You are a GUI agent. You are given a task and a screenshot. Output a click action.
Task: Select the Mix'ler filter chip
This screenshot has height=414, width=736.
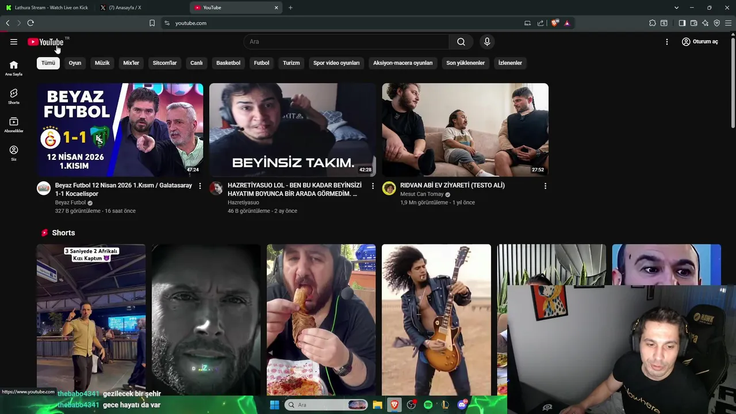131,63
